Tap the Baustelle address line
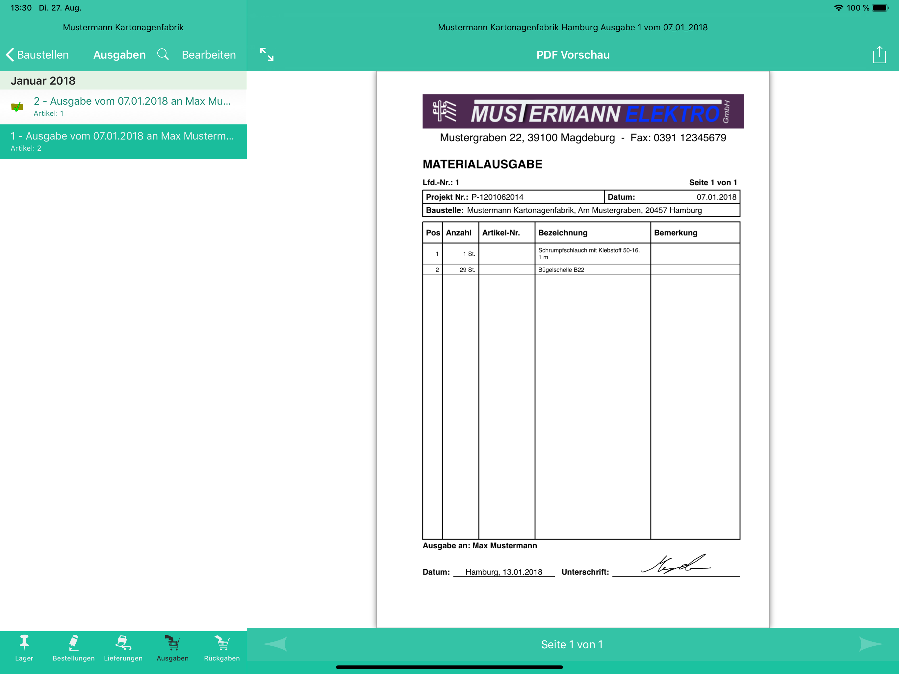899x674 pixels. pos(581,210)
